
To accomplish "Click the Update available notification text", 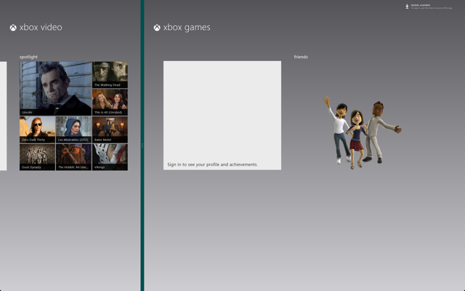I will coord(432,7).
